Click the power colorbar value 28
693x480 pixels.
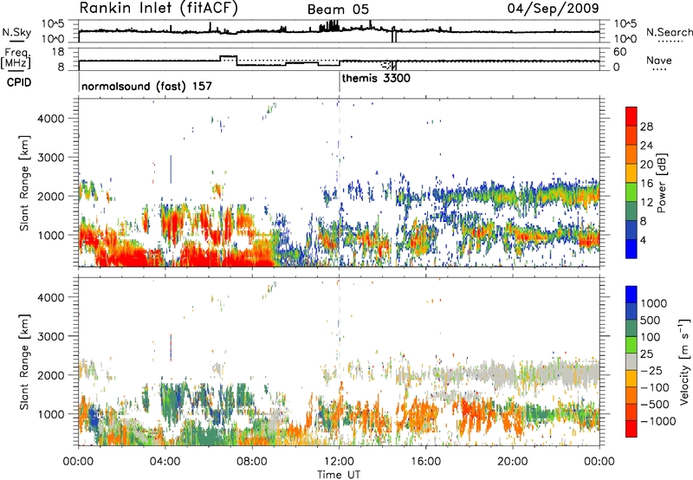pyautogui.click(x=646, y=126)
